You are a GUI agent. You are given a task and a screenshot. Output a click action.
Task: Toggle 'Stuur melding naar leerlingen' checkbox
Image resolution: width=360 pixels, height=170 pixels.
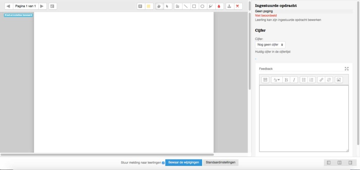coord(163,163)
